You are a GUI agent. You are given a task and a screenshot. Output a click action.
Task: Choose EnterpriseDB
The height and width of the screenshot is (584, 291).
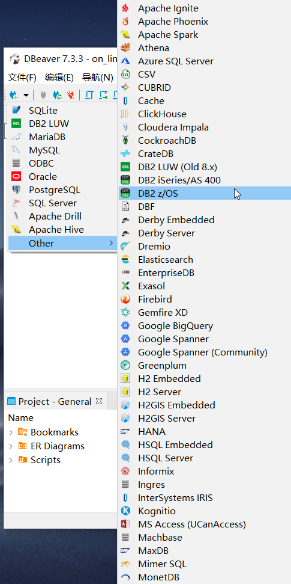click(205, 272)
